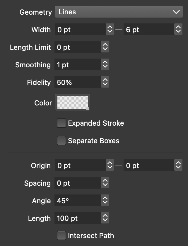The width and height of the screenshot is (188, 246).
Task: Click the Fidelity stepper arrows
Action: 105,82
